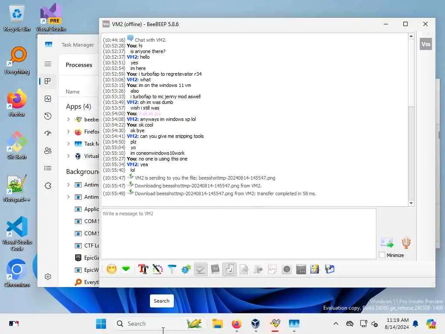
Task: Select Processes page icon in Task Manager
Action: pyautogui.click(x=48, y=81)
